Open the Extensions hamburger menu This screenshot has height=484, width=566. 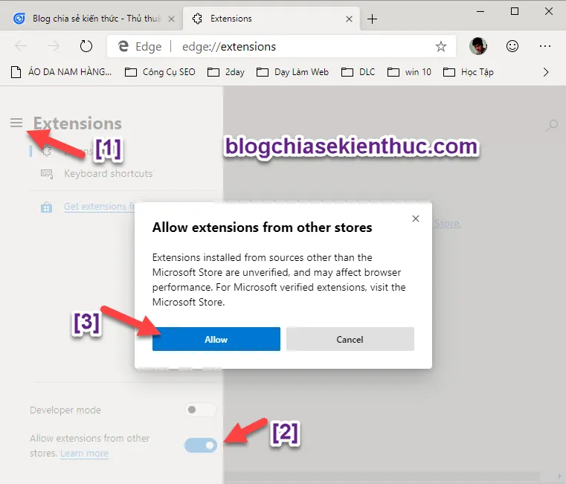coord(16,123)
